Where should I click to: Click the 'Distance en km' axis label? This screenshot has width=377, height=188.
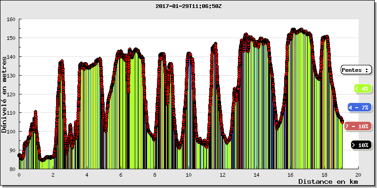[328, 181]
